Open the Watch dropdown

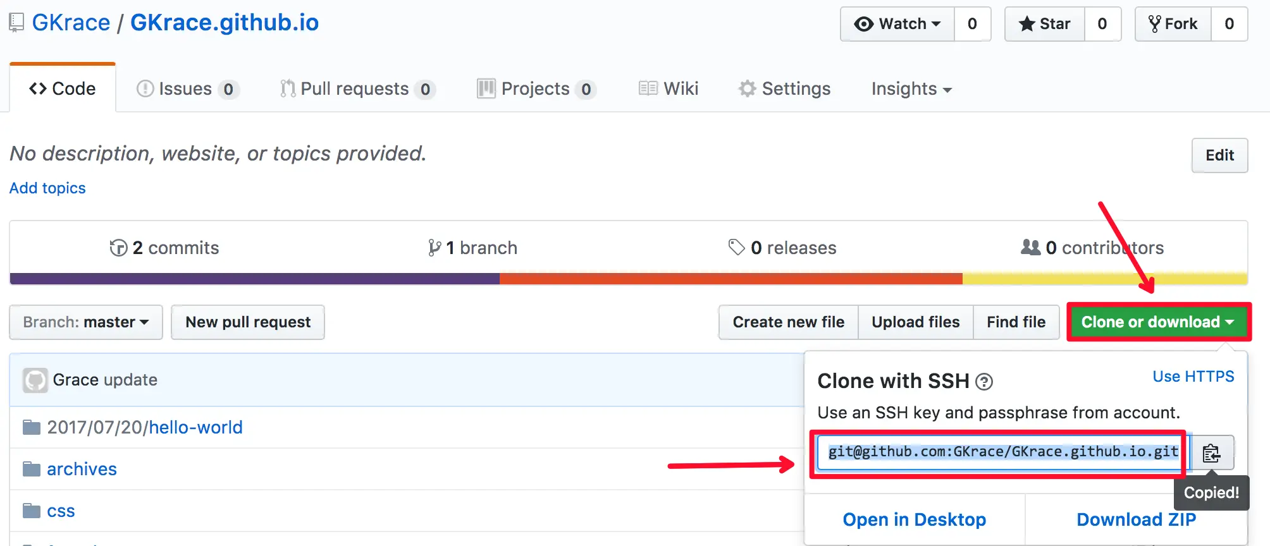(x=897, y=24)
